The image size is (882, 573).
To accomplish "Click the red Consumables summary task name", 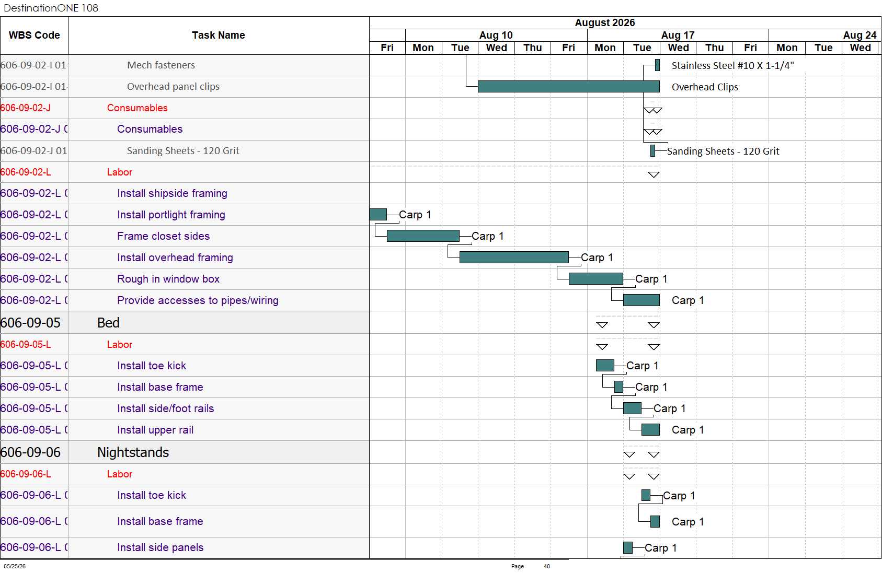I will tap(138, 108).
